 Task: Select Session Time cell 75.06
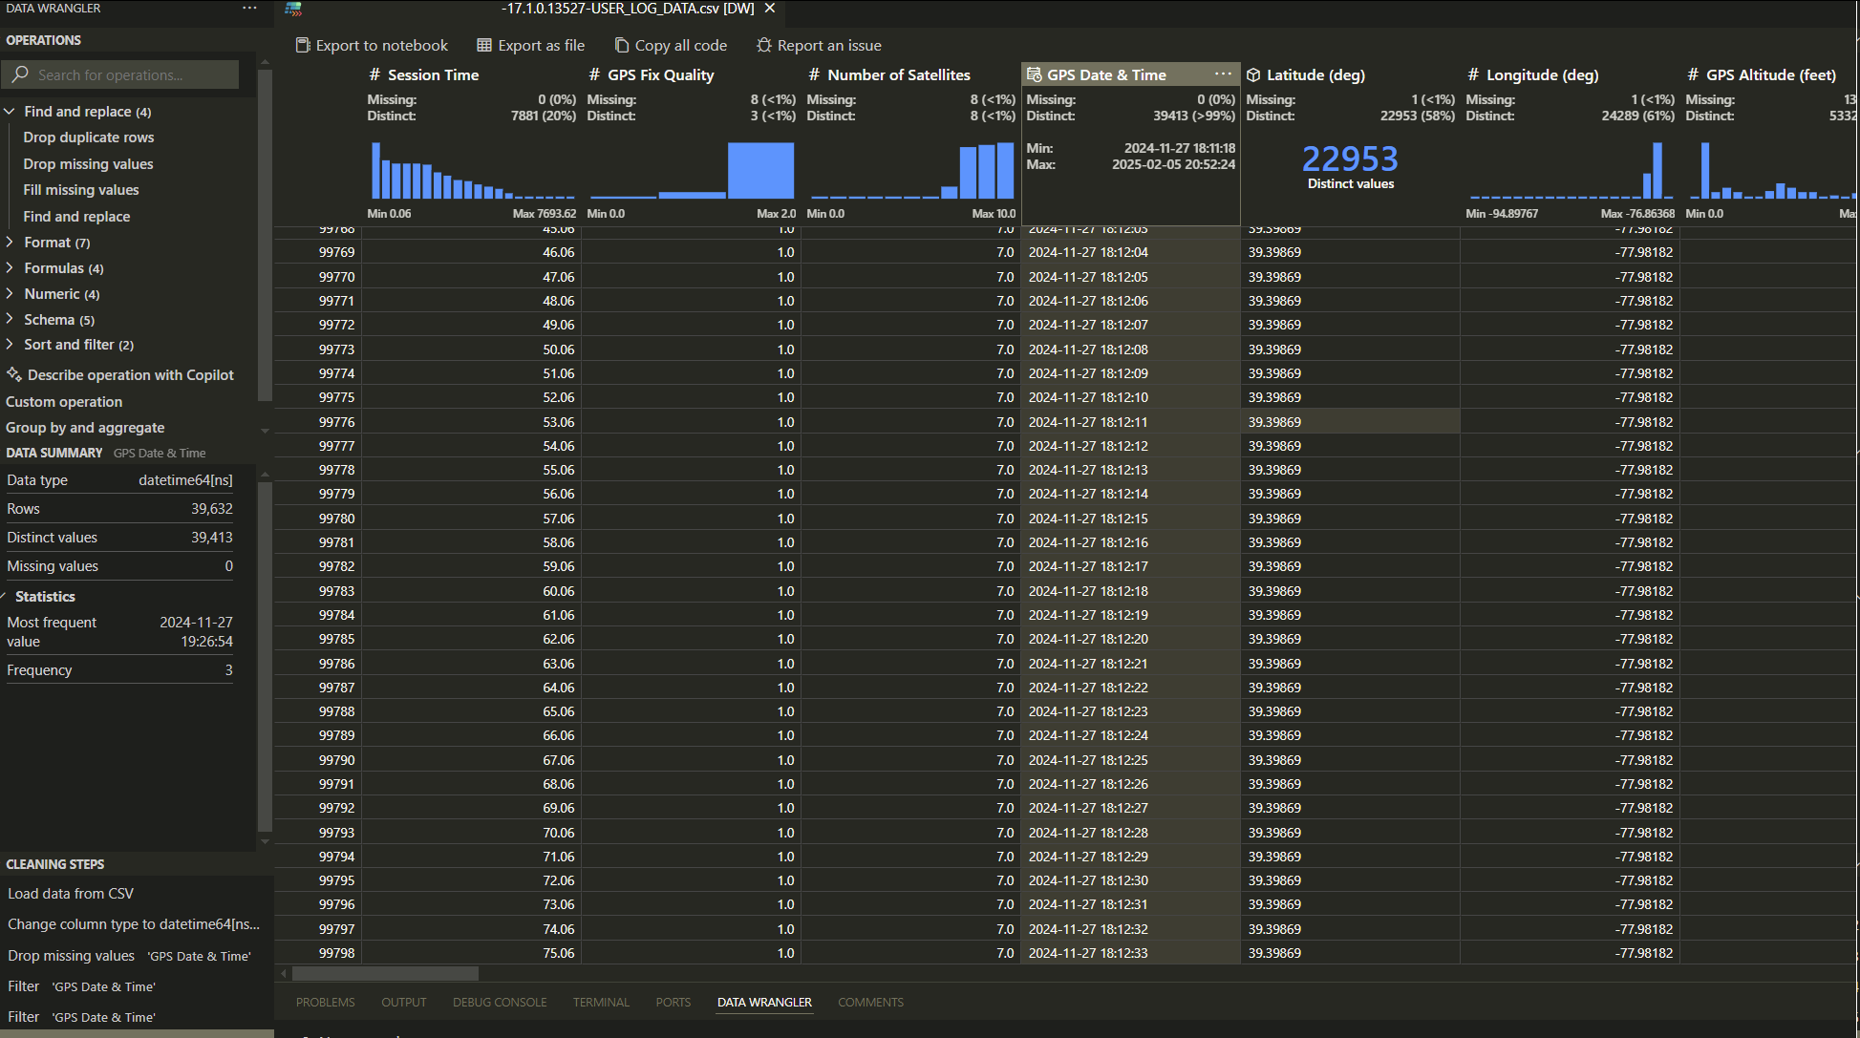point(472,953)
